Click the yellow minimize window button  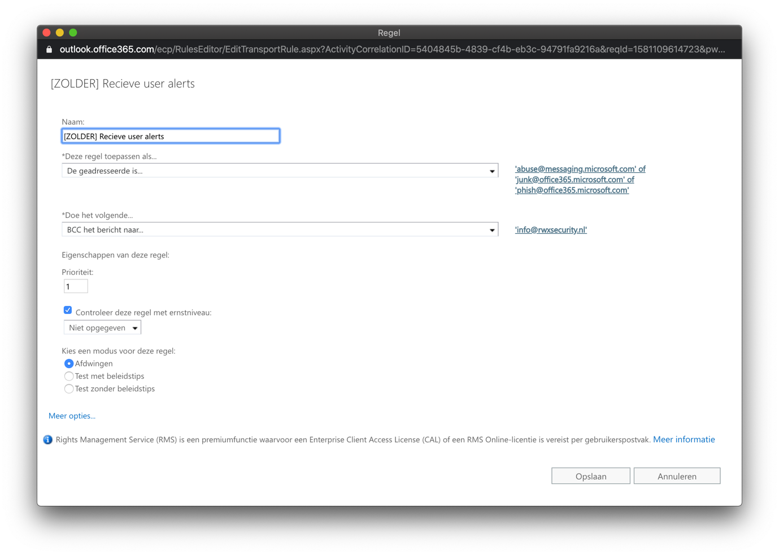(x=60, y=33)
